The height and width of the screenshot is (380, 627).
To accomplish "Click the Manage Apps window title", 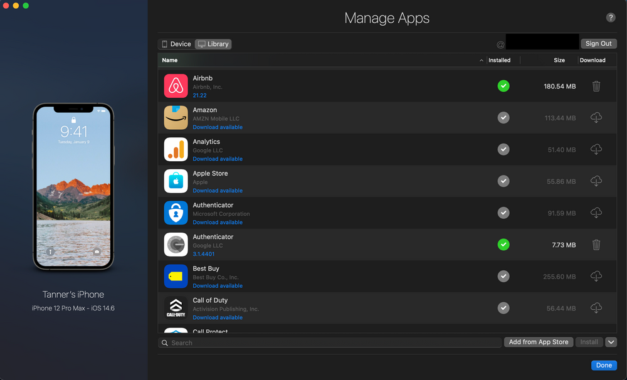I will 387,18.
